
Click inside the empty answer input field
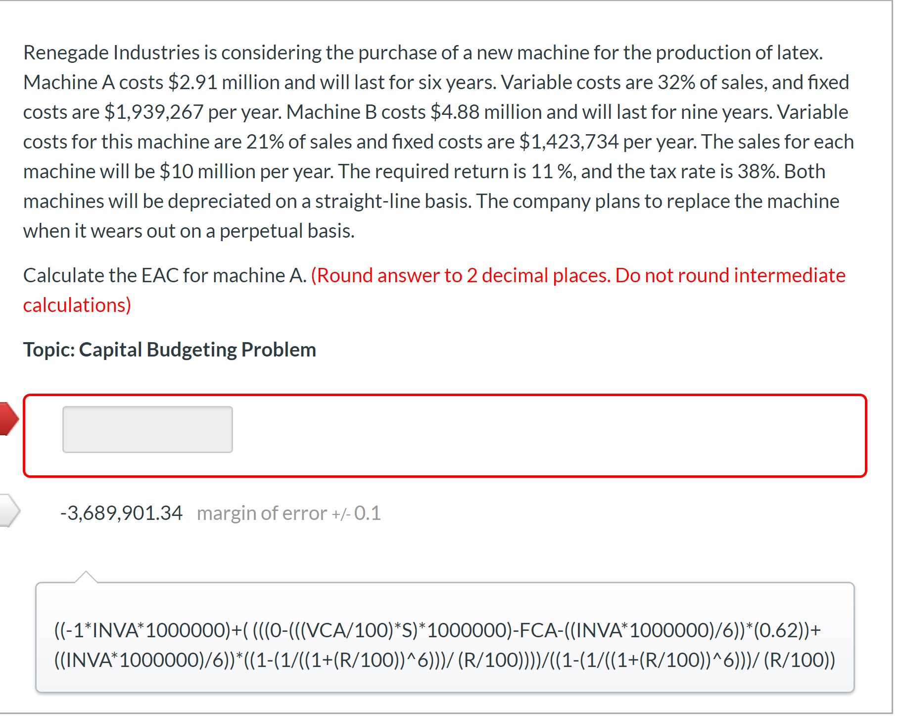(147, 429)
